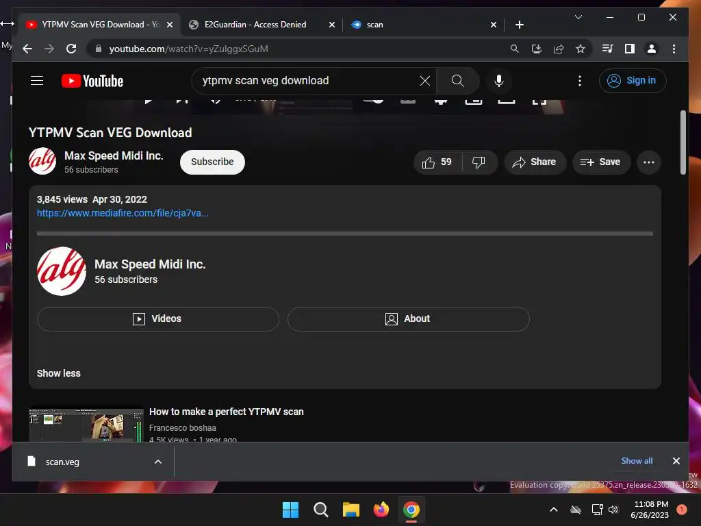The image size is (701, 526).
Task: Go back with Chrome back arrow
Action: pos(27,49)
